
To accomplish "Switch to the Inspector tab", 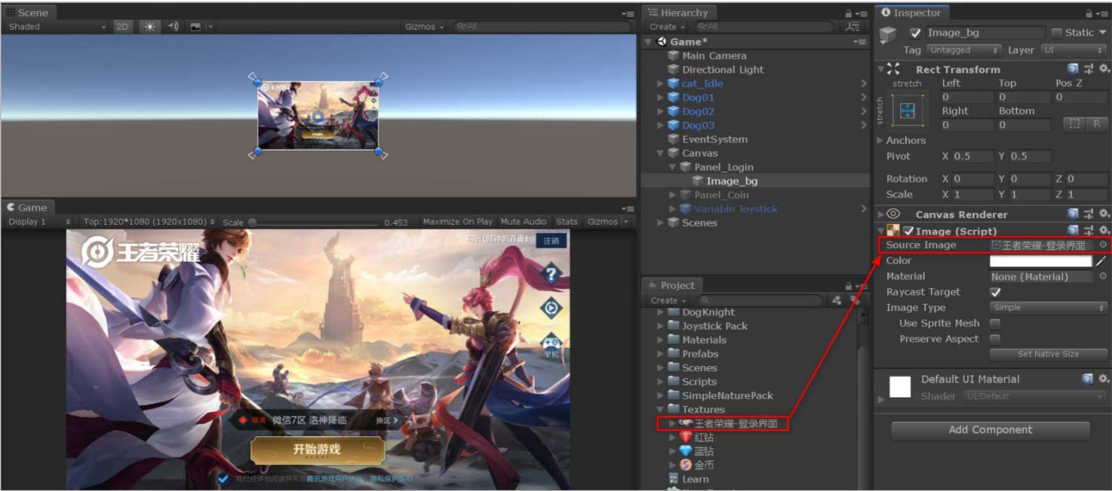I will [x=912, y=12].
